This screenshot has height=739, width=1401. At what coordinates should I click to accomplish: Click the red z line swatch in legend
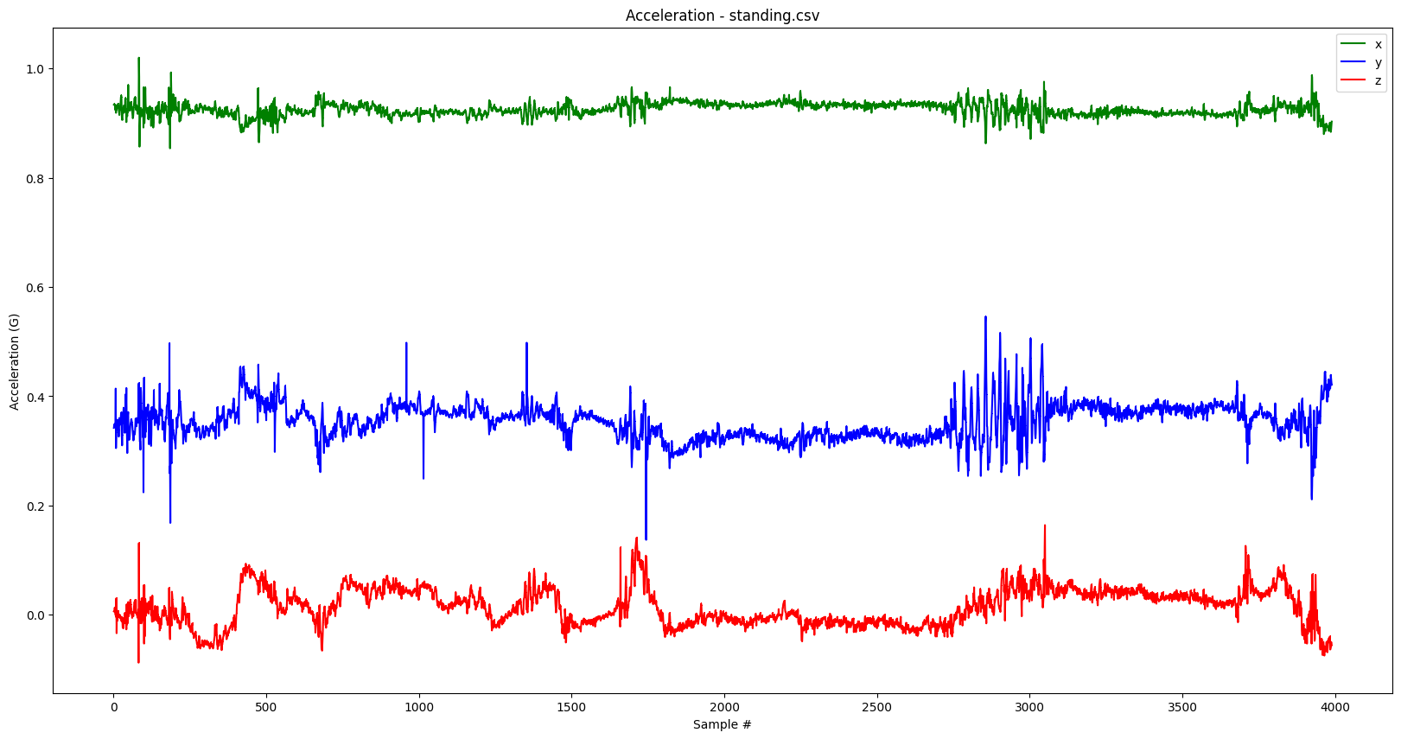tap(1352, 81)
